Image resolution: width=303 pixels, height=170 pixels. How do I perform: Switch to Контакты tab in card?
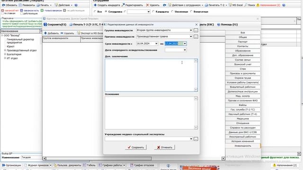(243, 46)
